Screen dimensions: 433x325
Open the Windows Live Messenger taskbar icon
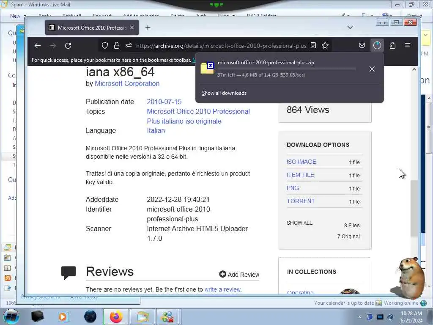click(168, 317)
